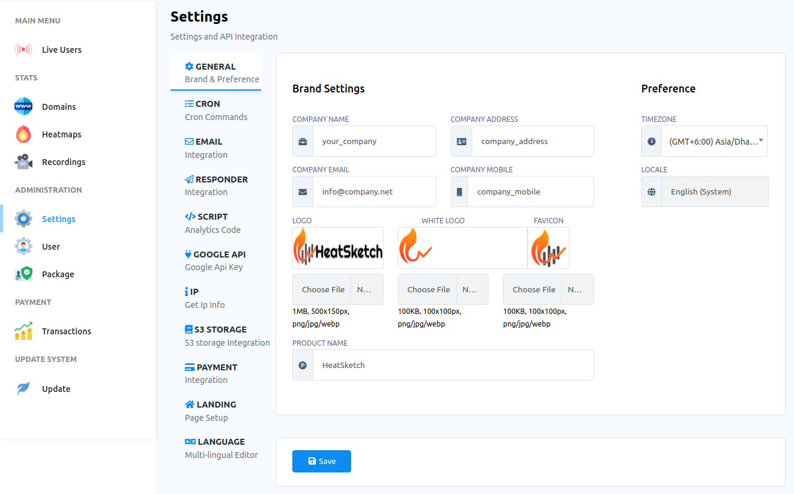The height and width of the screenshot is (494, 794).
Task: Click the HeatSketch logo preview image
Action: [337, 248]
